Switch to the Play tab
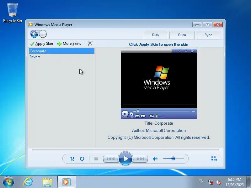This screenshot has width=251, height=188. (x=156, y=35)
